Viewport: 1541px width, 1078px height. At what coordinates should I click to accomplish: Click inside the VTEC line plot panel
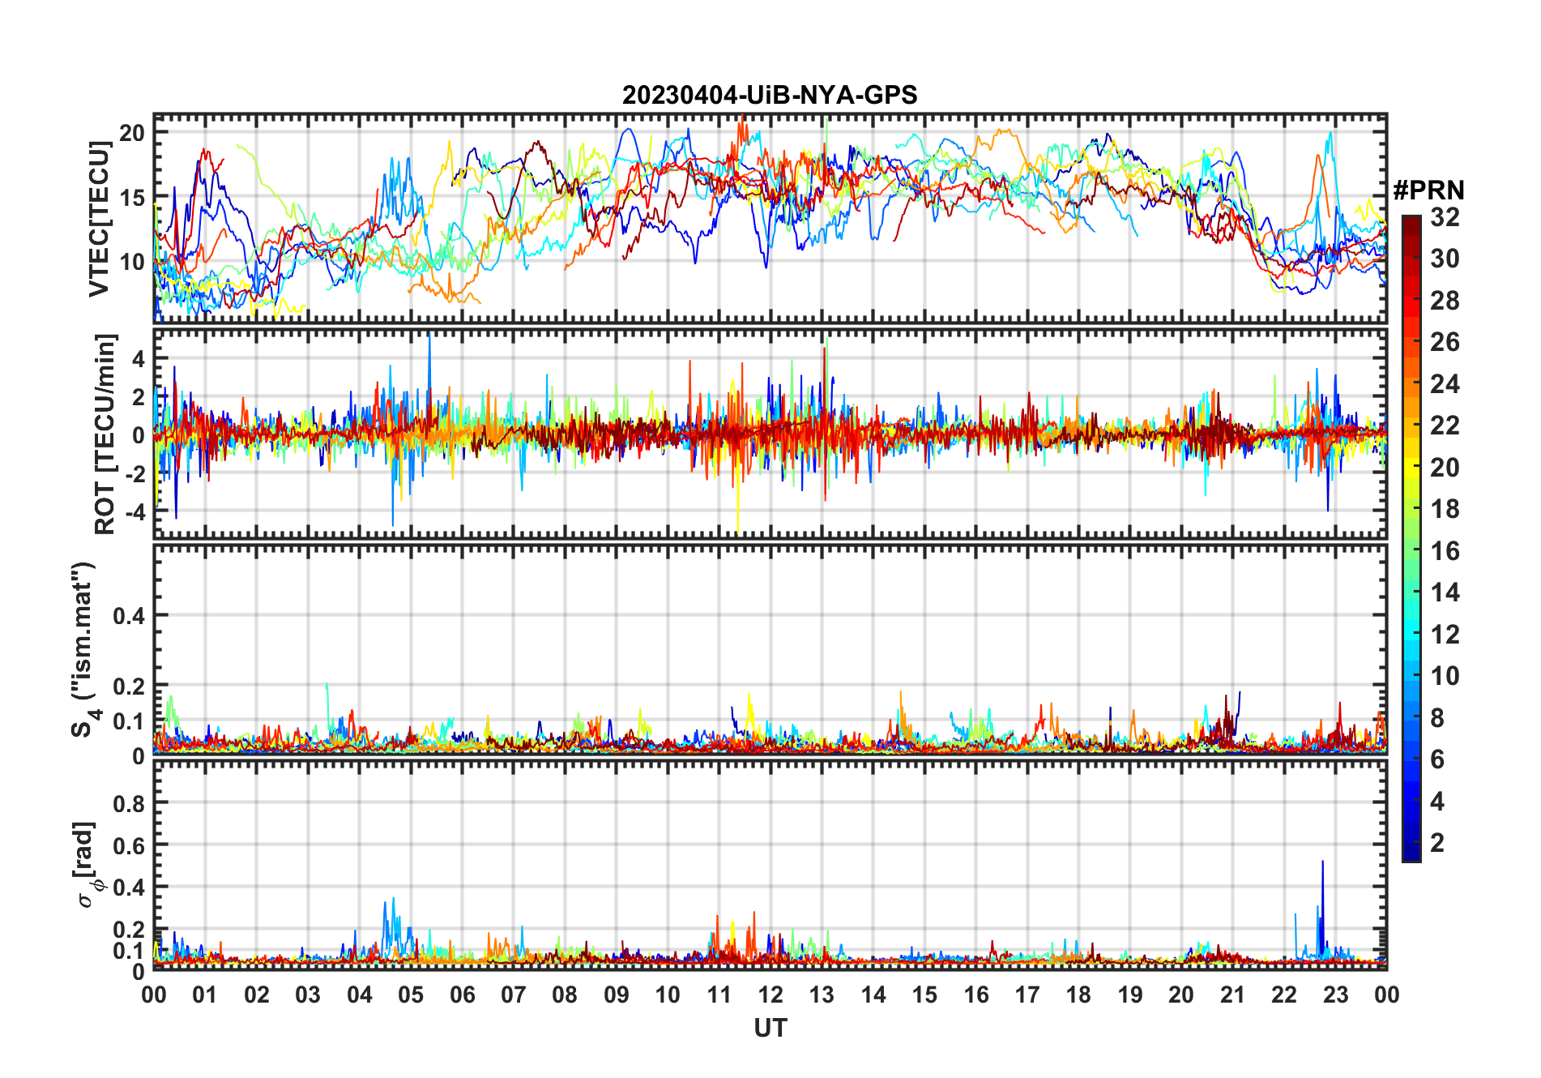(x=770, y=217)
